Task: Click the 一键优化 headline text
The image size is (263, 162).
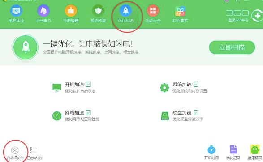Action: pyautogui.click(x=88, y=44)
